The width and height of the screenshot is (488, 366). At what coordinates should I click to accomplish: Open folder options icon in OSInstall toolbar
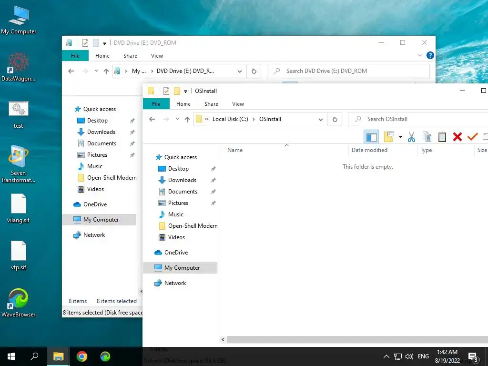click(x=389, y=136)
